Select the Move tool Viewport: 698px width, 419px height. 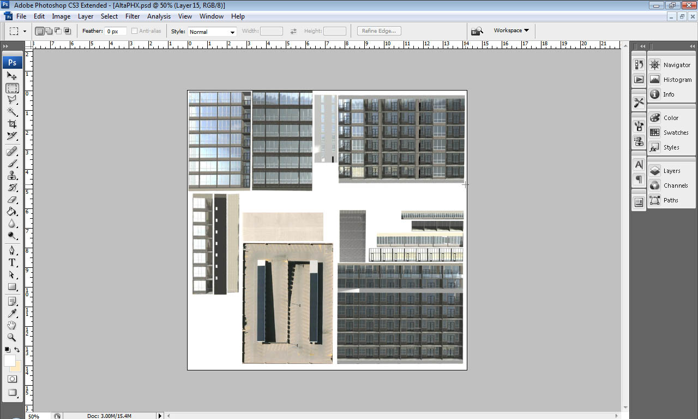click(x=11, y=76)
